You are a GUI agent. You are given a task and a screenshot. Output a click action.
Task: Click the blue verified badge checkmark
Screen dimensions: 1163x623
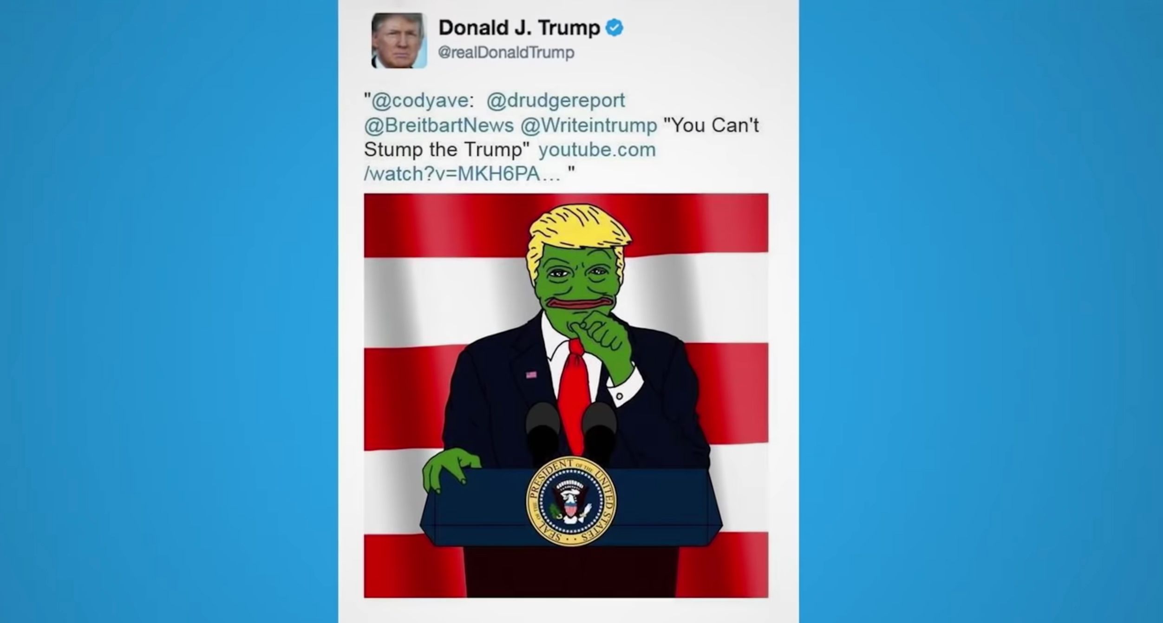pyautogui.click(x=614, y=28)
